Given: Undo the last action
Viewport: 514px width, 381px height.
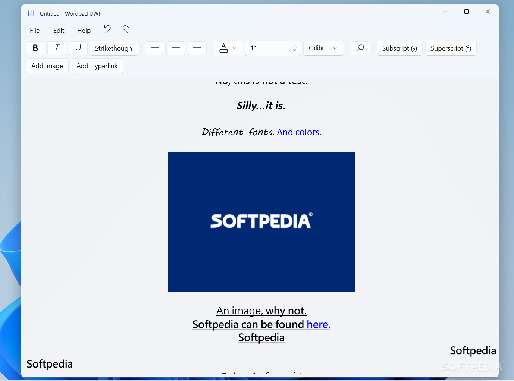Looking at the screenshot, I should [107, 29].
